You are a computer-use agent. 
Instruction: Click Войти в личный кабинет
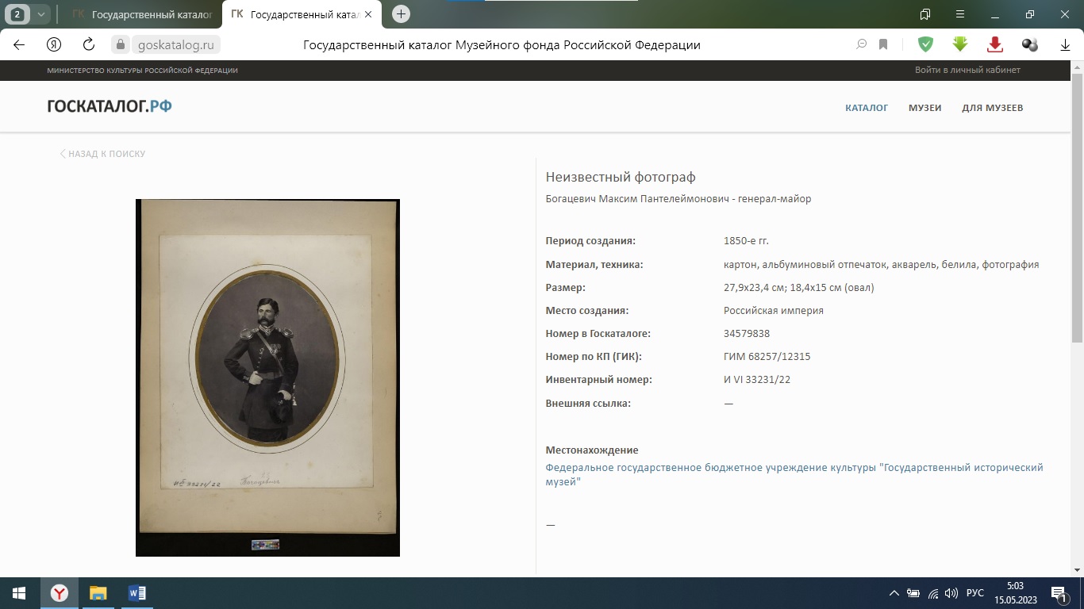[x=967, y=70]
